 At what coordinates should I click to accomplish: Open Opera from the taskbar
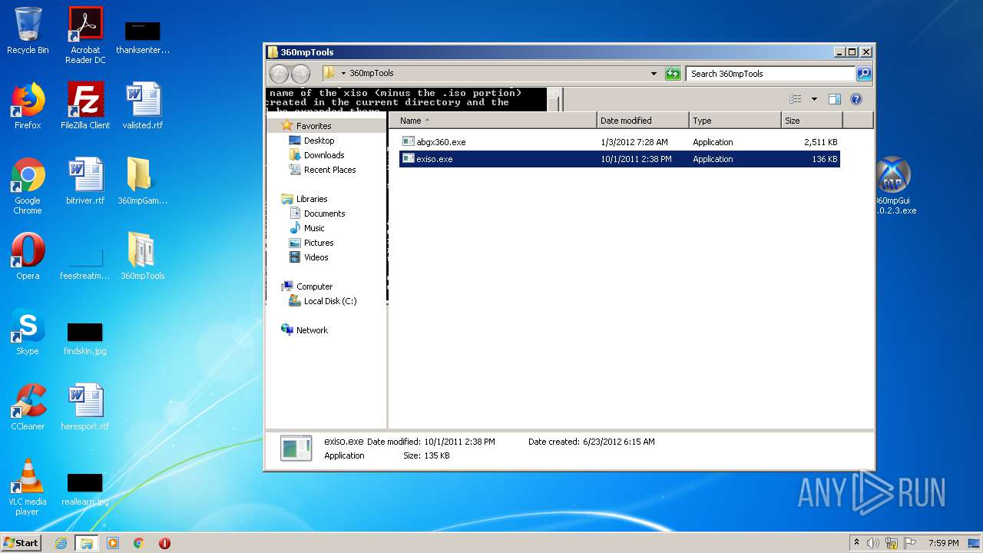164,543
